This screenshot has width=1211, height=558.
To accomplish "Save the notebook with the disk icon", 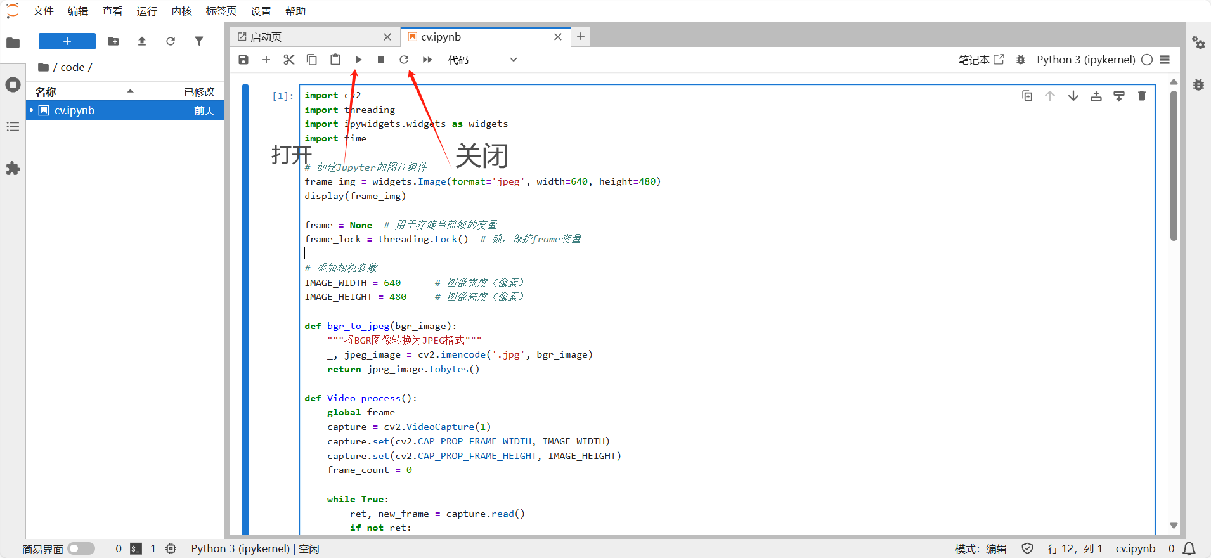I will click(243, 60).
